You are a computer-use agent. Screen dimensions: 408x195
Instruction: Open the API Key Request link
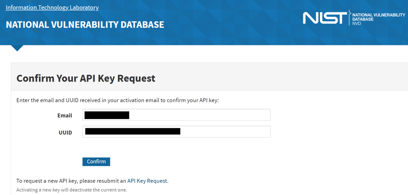click(x=147, y=181)
